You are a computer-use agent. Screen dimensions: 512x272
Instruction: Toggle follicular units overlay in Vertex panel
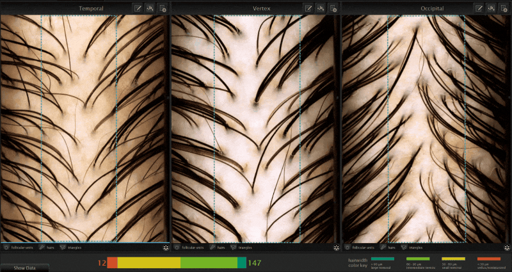coord(189,248)
